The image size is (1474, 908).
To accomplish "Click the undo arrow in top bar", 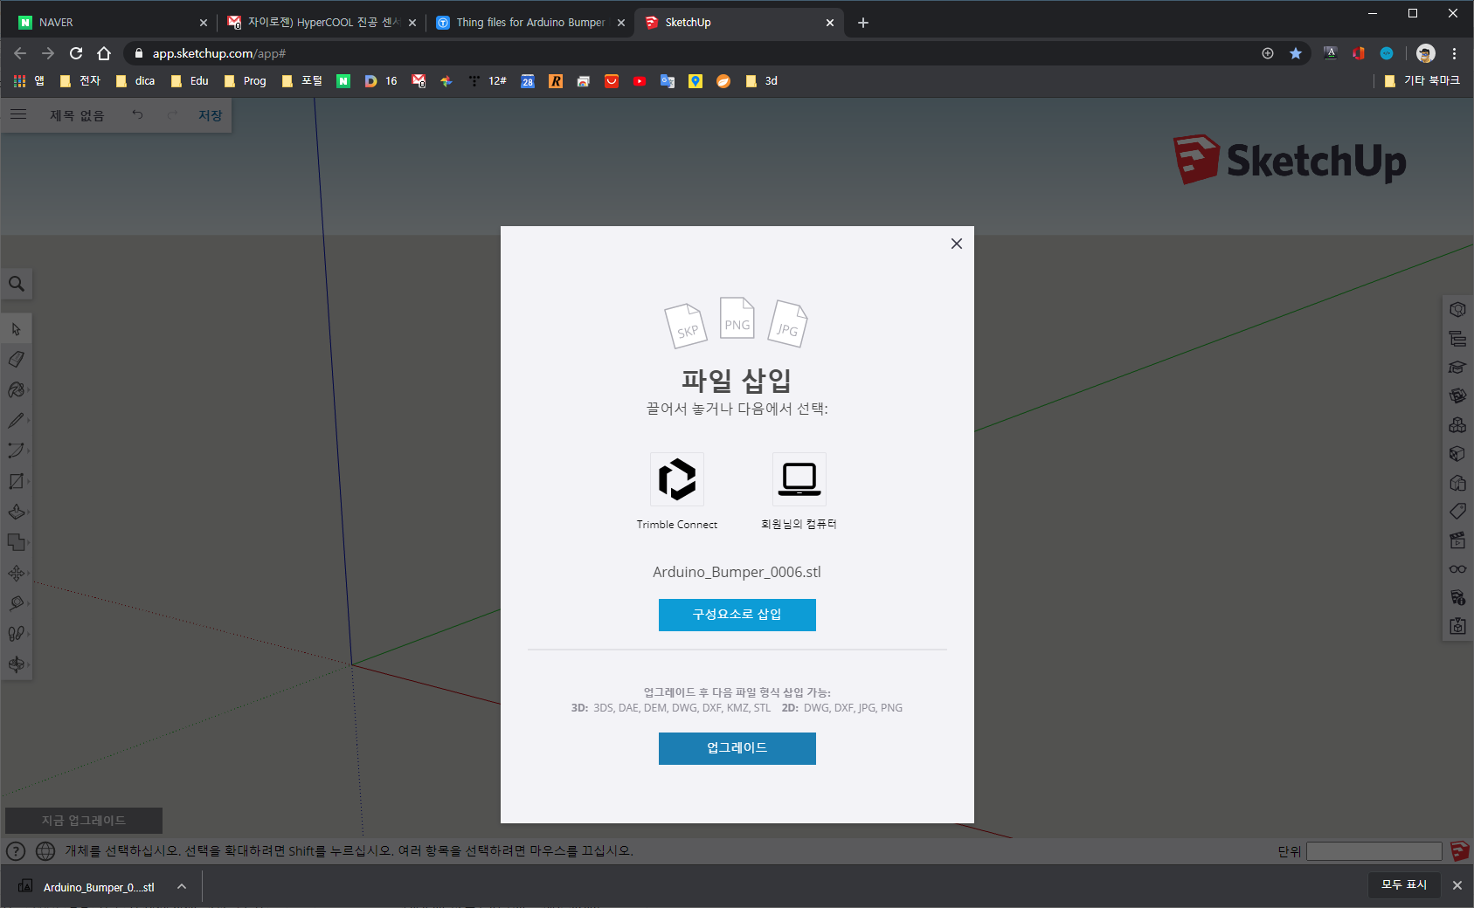I will [137, 114].
